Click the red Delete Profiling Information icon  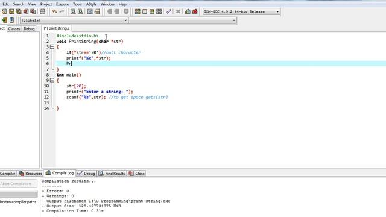195,11
